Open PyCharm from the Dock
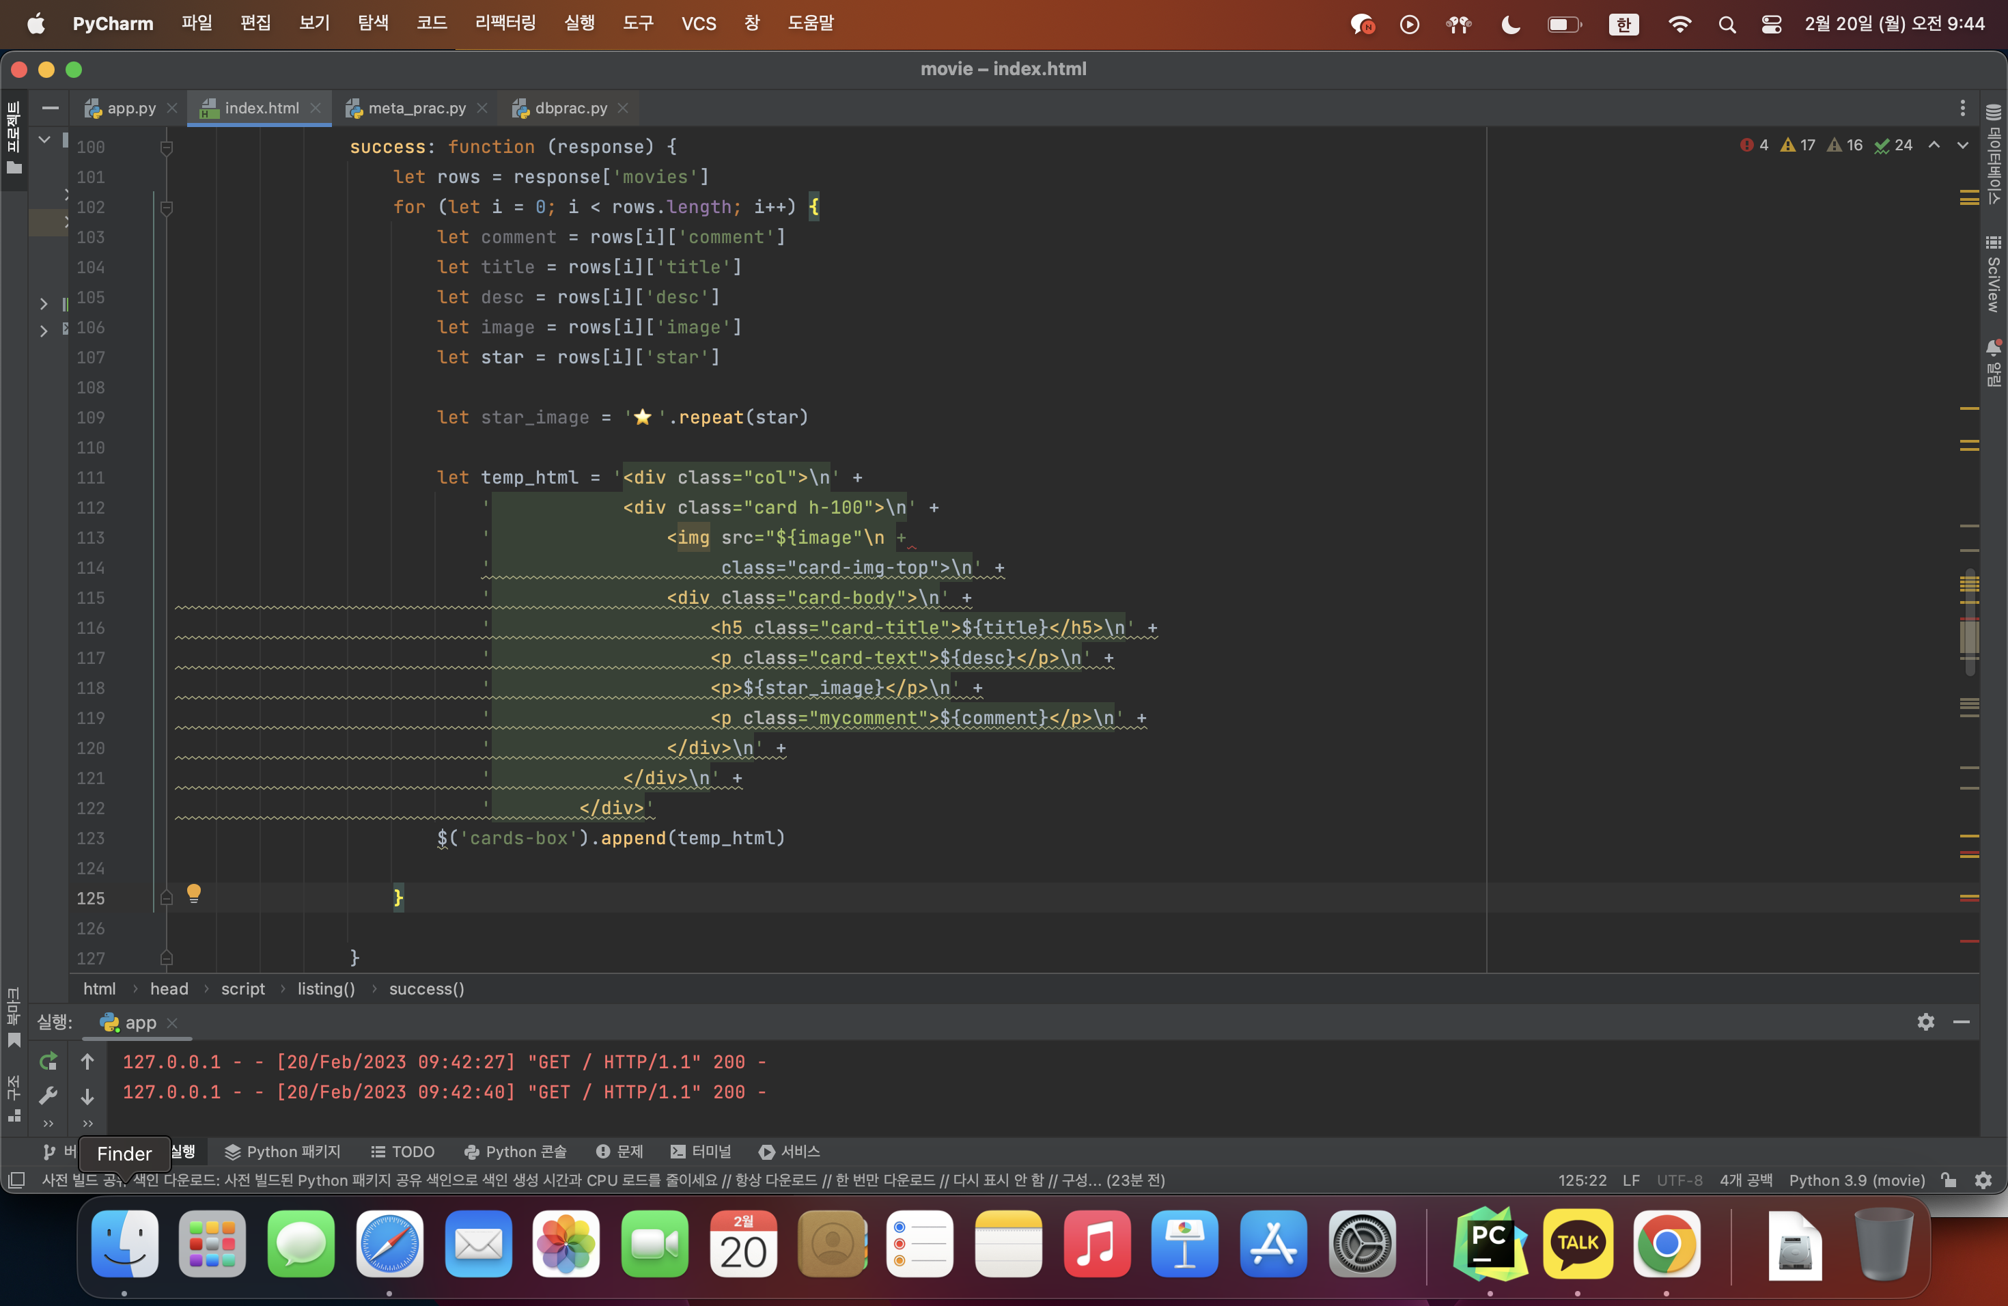2008x1306 pixels. 1490,1244
